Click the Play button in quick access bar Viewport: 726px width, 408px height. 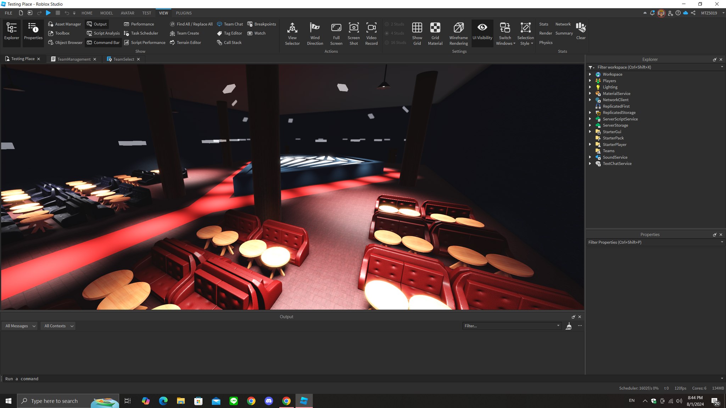[x=48, y=13]
